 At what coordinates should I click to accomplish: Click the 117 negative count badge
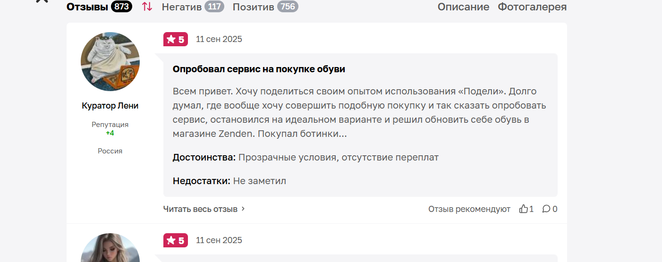[214, 7]
